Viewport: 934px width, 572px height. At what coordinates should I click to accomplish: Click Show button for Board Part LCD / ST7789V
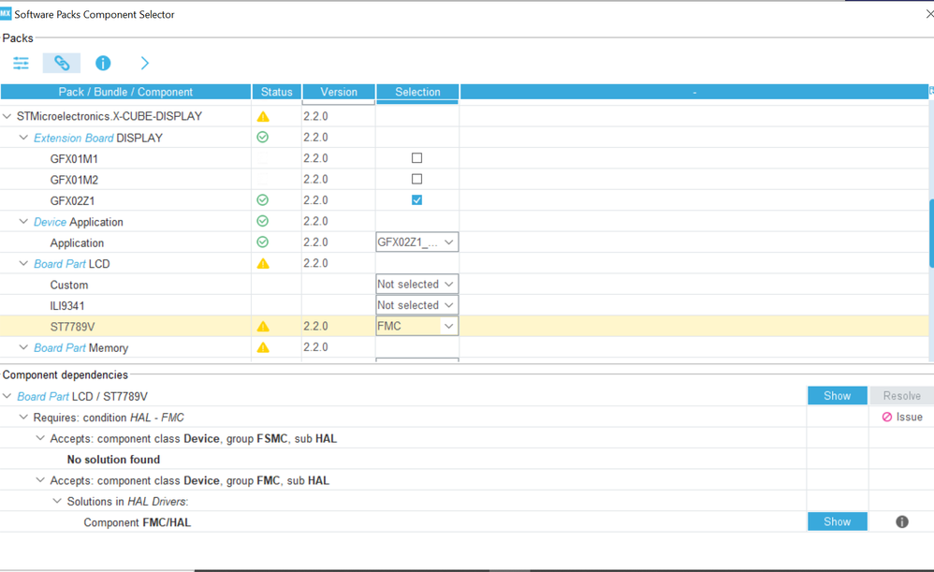pos(837,396)
